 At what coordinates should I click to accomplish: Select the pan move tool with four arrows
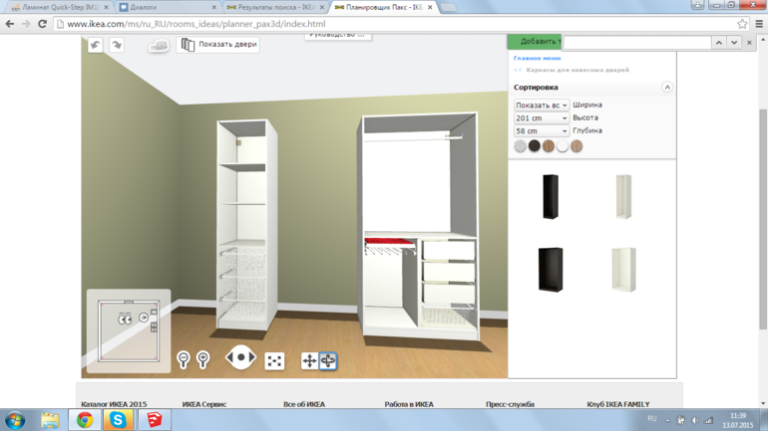click(x=309, y=360)
